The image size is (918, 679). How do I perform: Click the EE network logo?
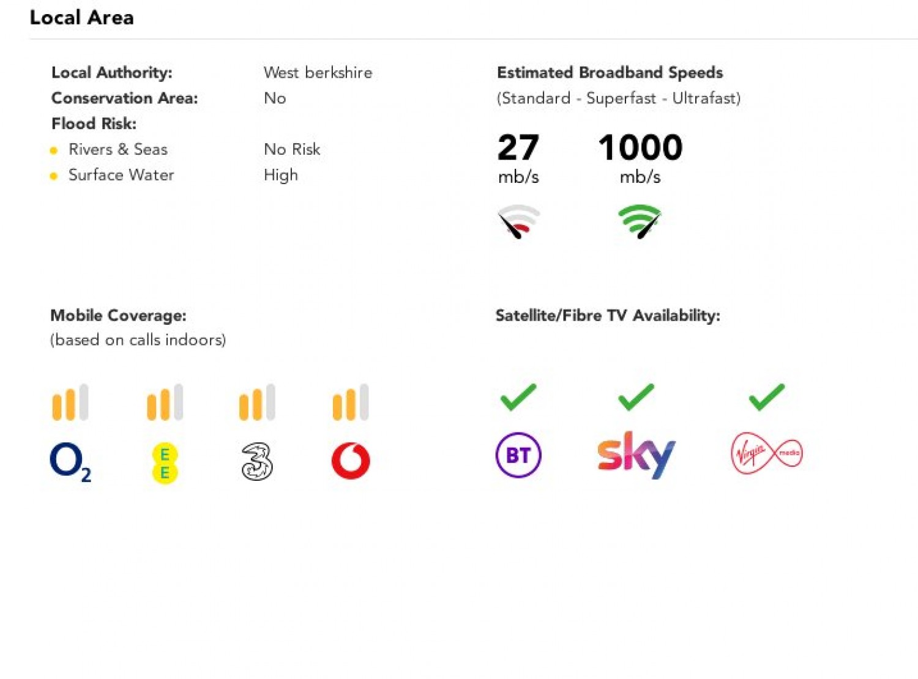click(x=165, y=463)
